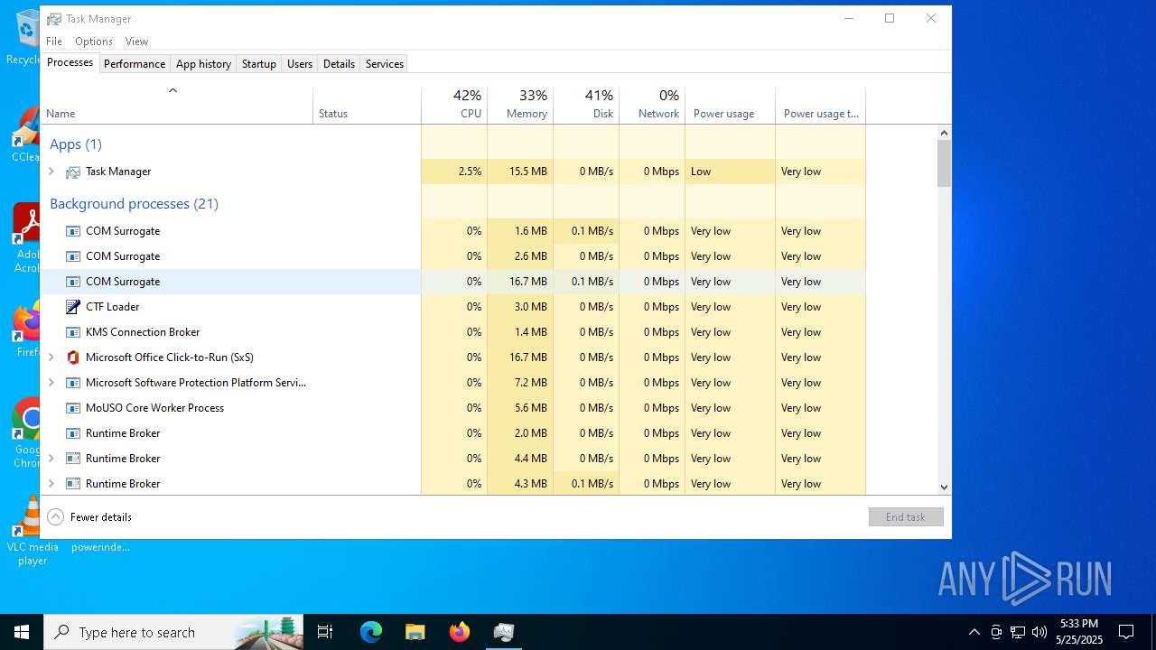
Task: Click the KMS Connection Broker process icon
Action: [x=73, y=332]
